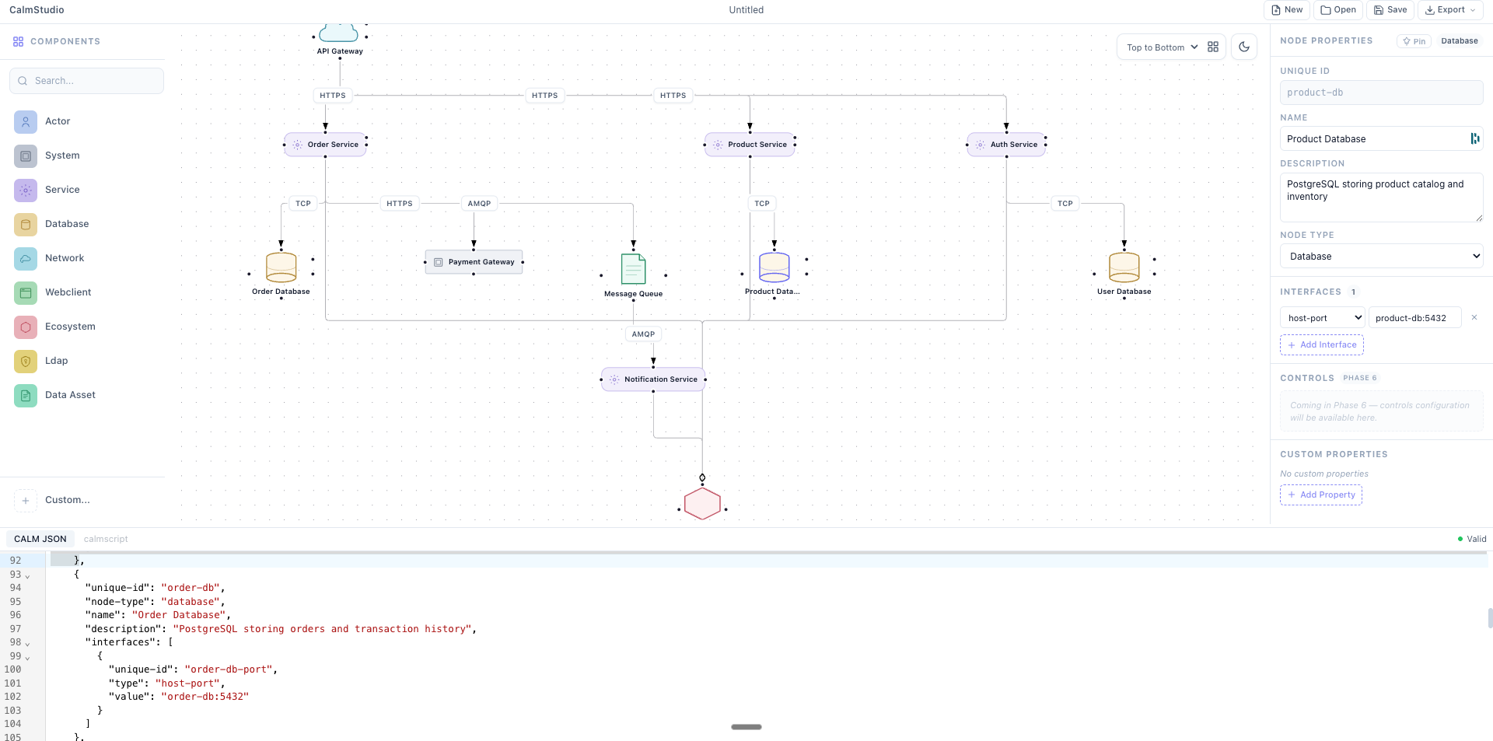Click the Custom... component entry
Viewport: 1493px width, 741px height.
[x=82, y=500]
